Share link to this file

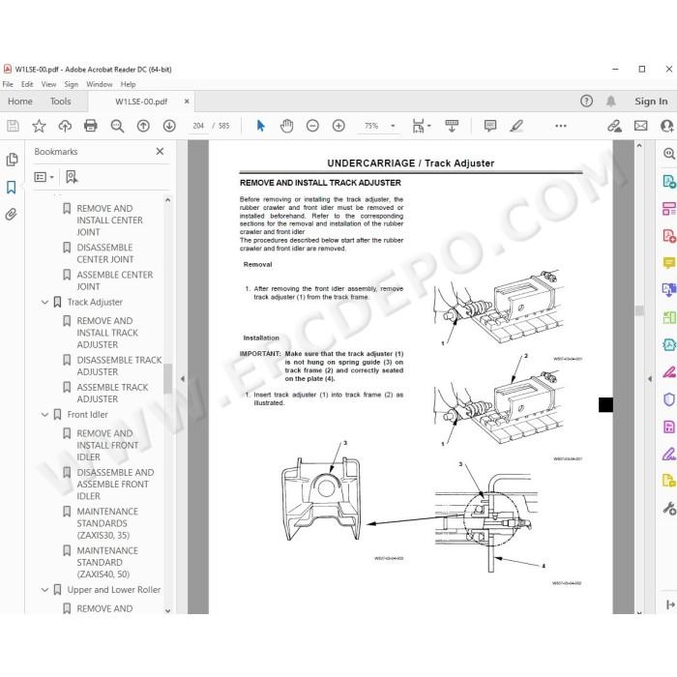pyautogui.click(x=614, y=126)
